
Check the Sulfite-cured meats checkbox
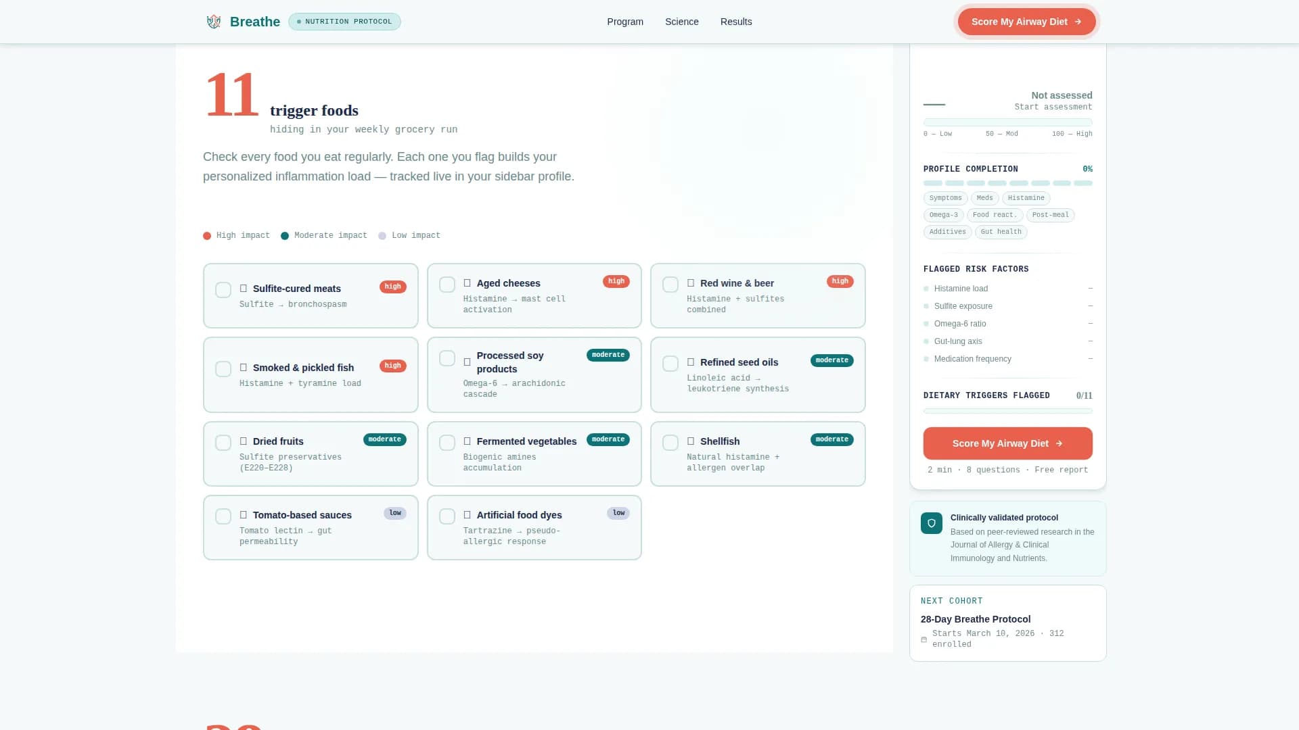[x=223, y=290]
